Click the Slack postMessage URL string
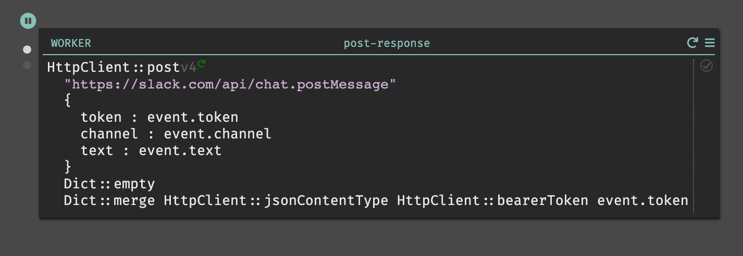The height and width of the screenshot is (256, 743). click(230, 84)
